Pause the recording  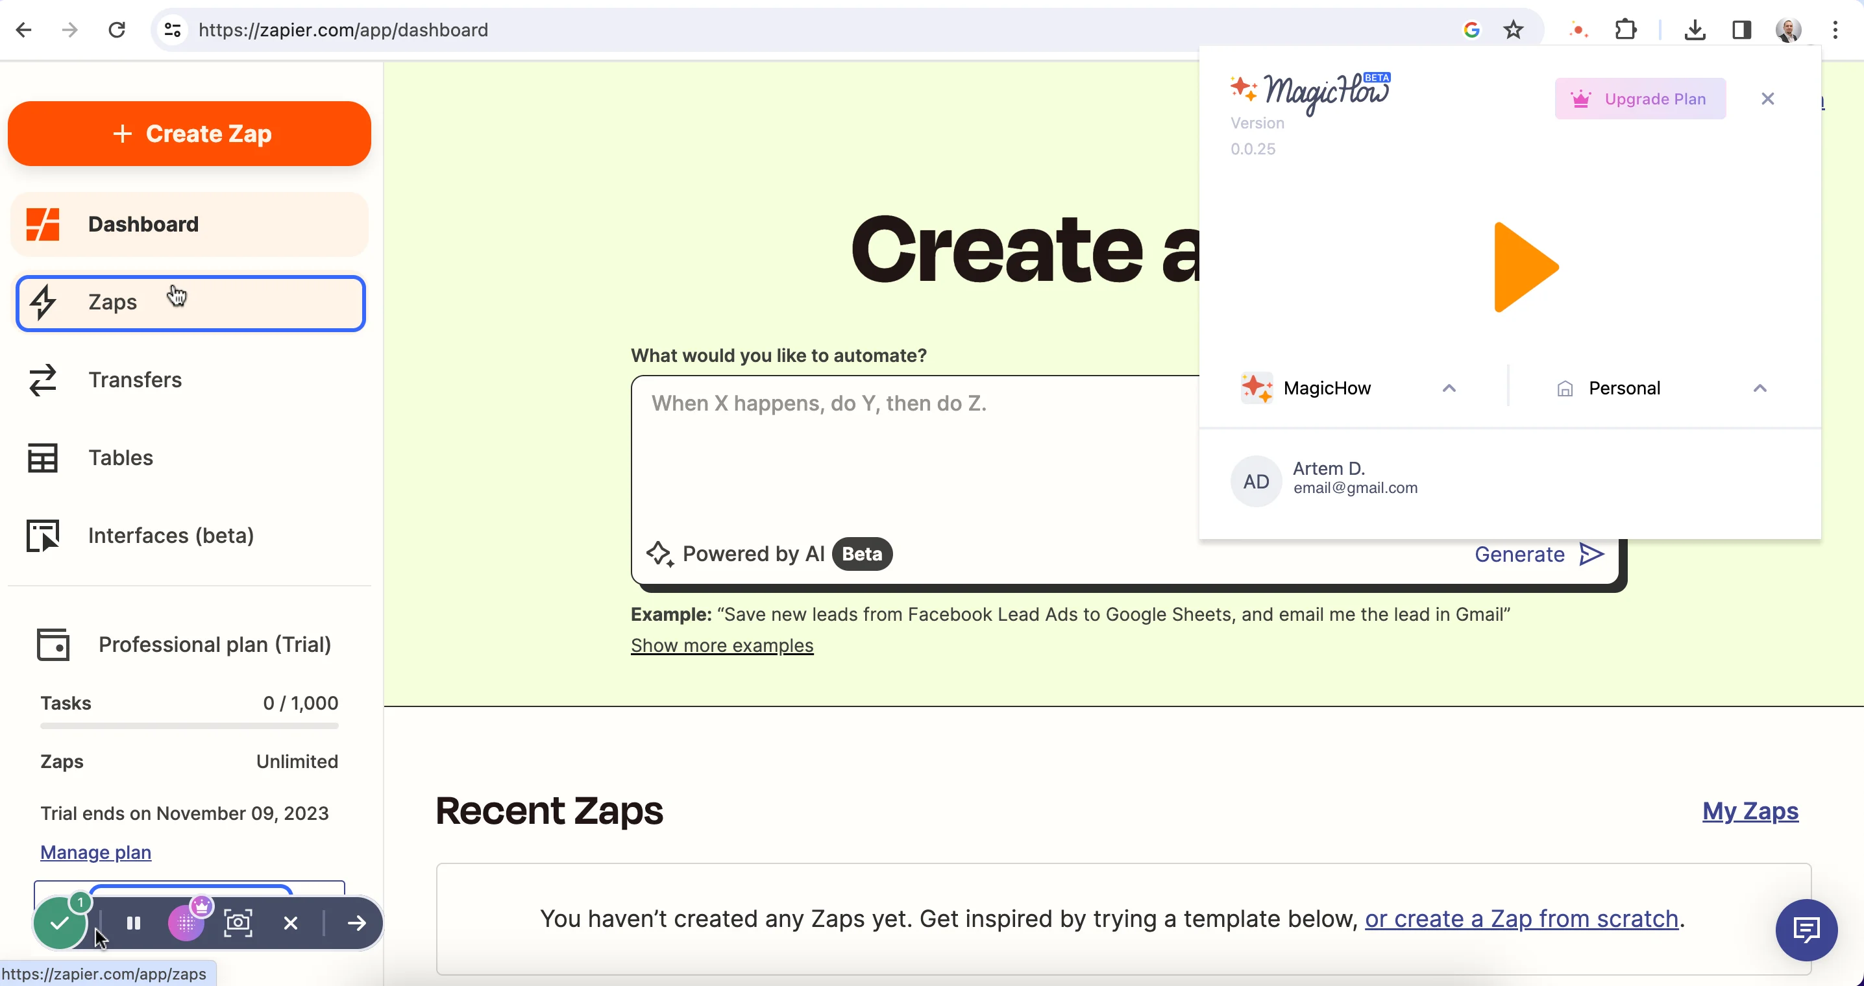pos(133,922)
